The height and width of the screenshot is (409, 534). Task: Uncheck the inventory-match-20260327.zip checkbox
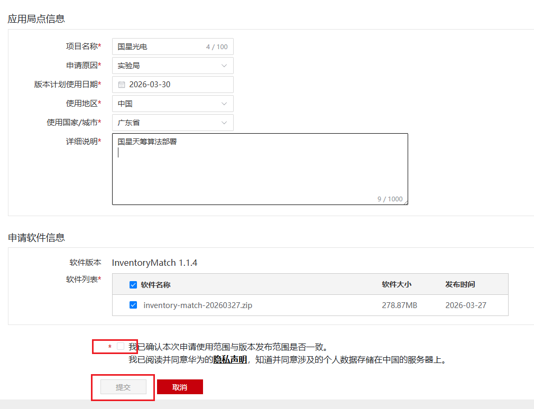coord(133,305)
